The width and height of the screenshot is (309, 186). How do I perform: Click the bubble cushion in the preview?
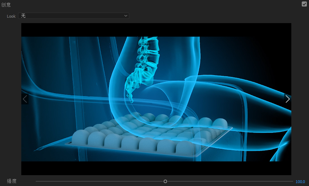[144, 134]
